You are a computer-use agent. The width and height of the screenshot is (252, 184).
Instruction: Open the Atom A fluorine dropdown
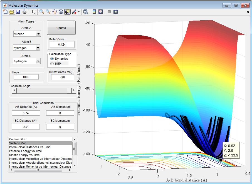point(38,34)
